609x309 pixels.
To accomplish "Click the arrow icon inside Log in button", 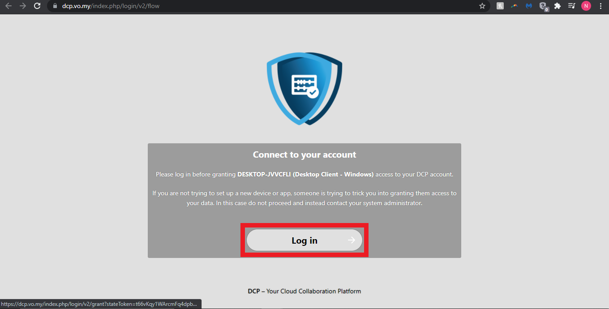I will click(x=352, y=240).
